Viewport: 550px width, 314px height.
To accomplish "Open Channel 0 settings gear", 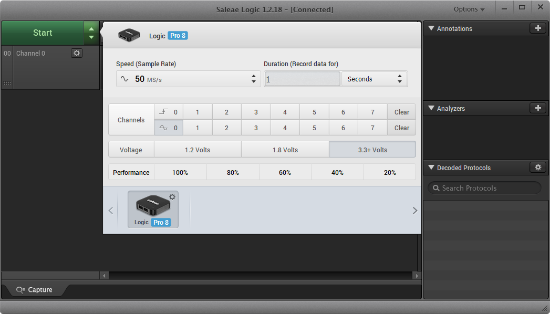I will pos(77,53).
